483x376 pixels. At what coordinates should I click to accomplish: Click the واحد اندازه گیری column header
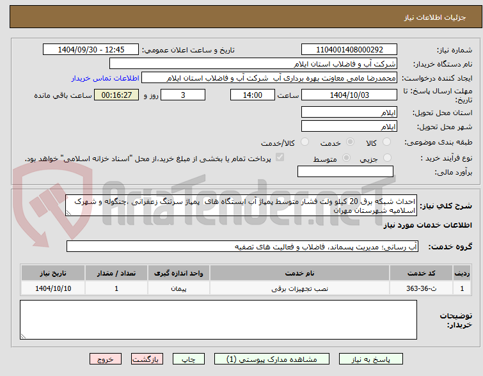click(x=178, y=273)
